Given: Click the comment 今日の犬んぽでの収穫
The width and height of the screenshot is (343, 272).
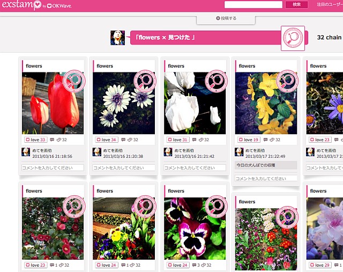Looking at the screenshot, I should (266, 165).
